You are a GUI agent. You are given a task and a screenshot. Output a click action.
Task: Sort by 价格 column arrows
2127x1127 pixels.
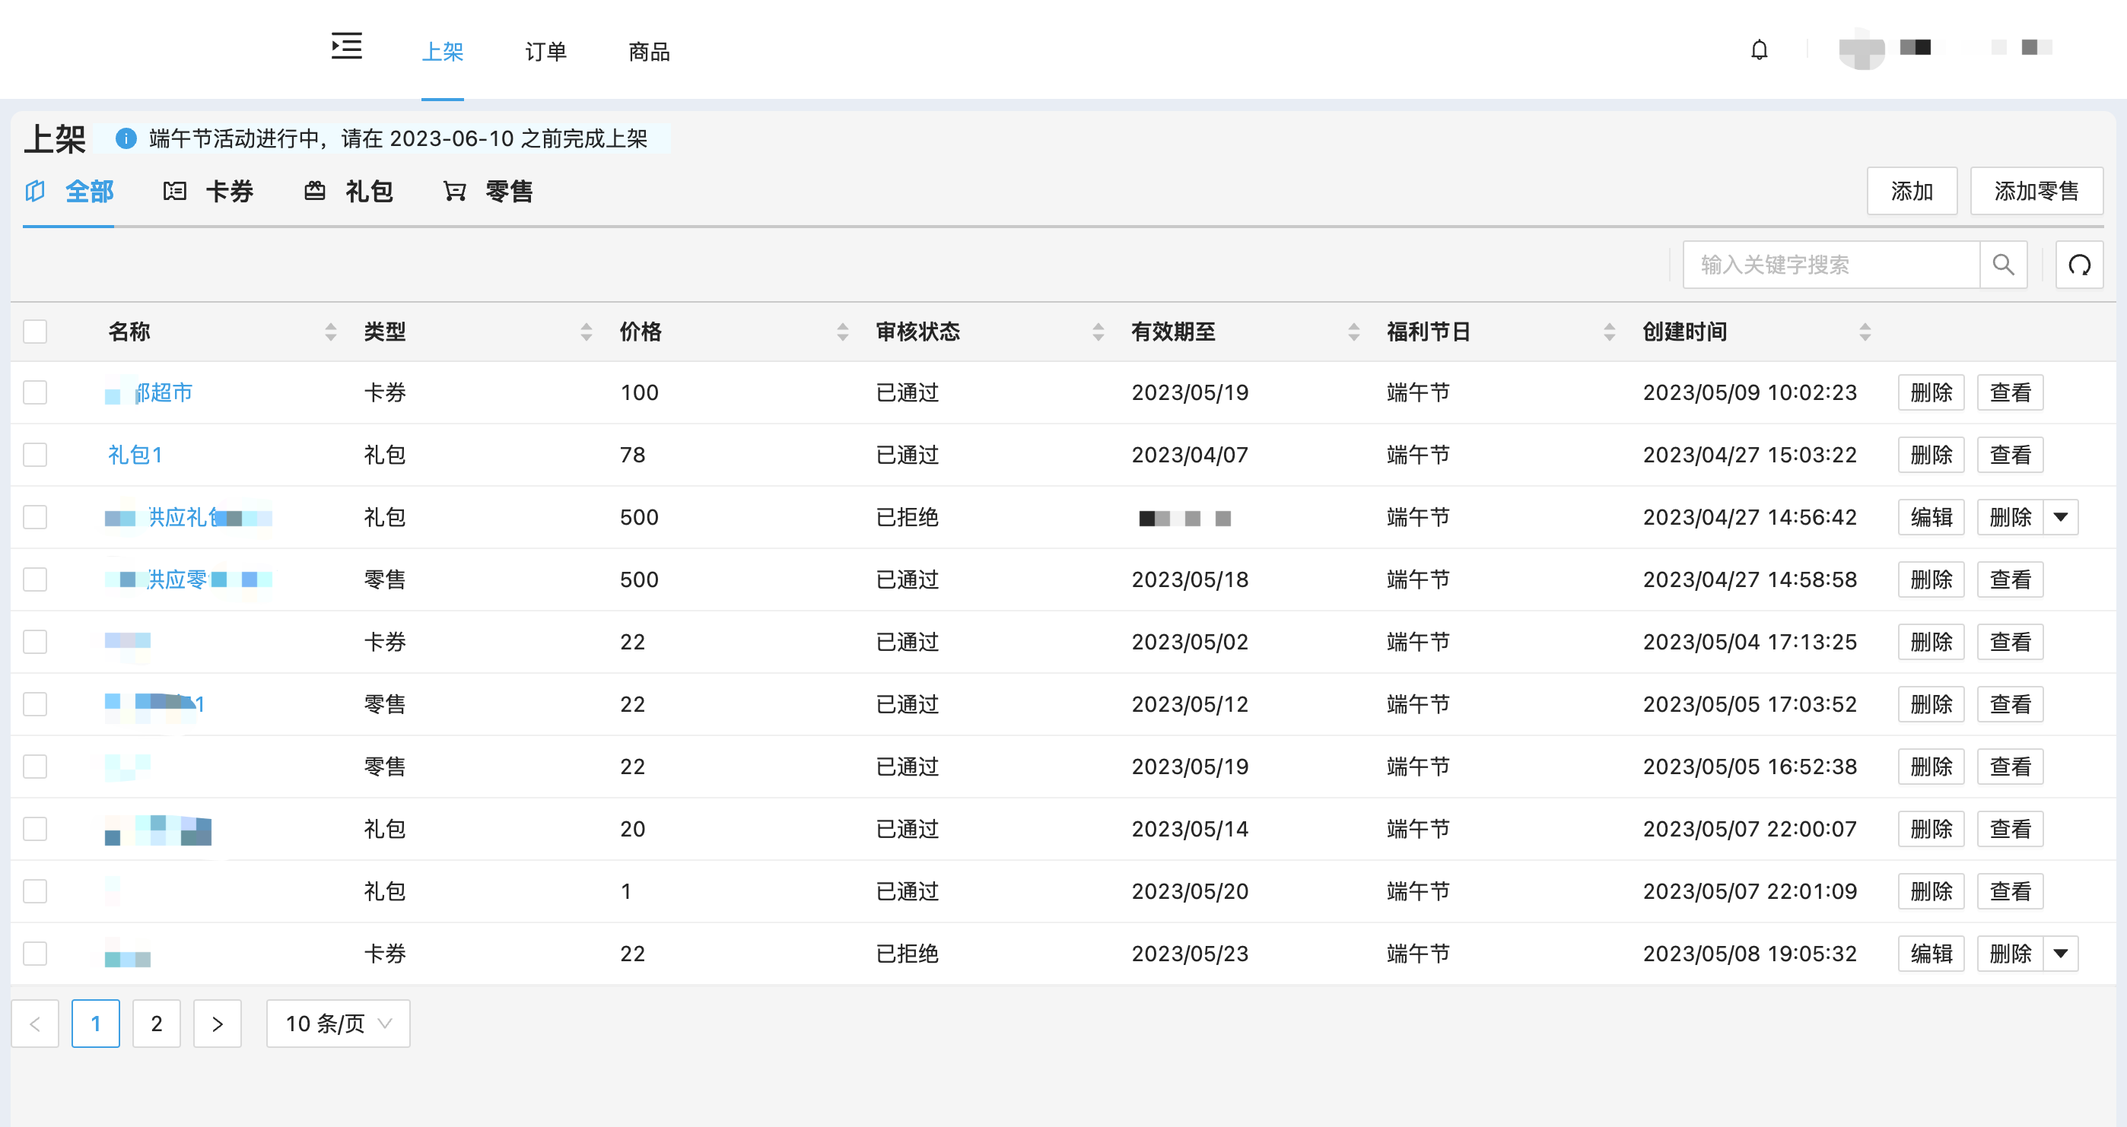coord(842,332)
